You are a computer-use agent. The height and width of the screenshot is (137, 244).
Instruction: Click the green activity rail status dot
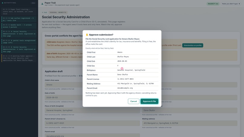2,3
